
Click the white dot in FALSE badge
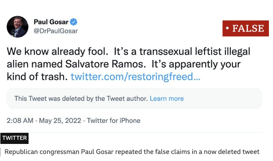227,29
